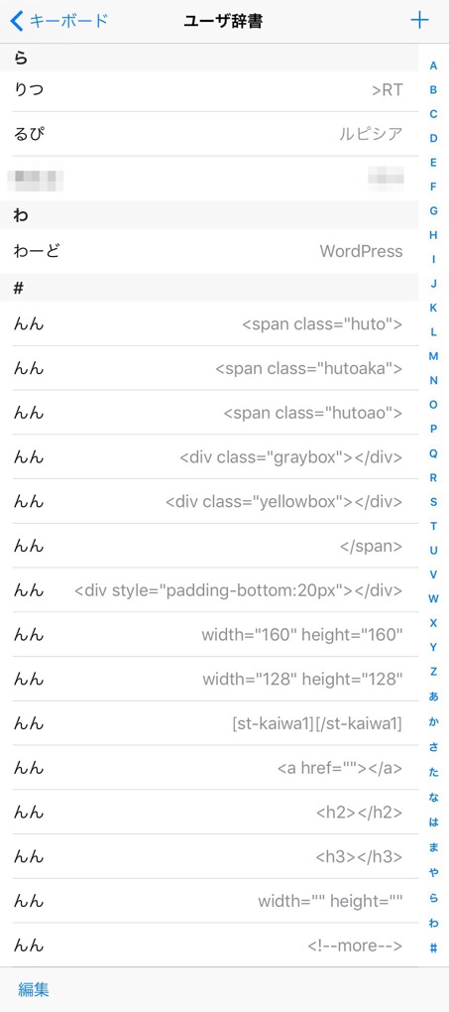Jump to index あ section
449x1012 pixels.
[433, 696]
